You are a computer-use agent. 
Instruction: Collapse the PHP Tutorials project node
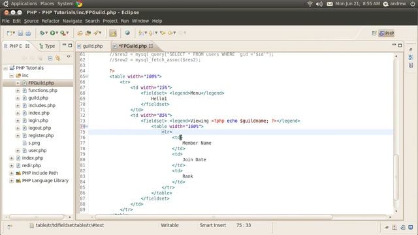coord(5,68)
